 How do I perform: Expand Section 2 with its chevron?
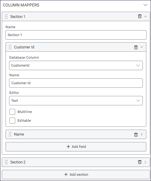[x=145, y=162]
